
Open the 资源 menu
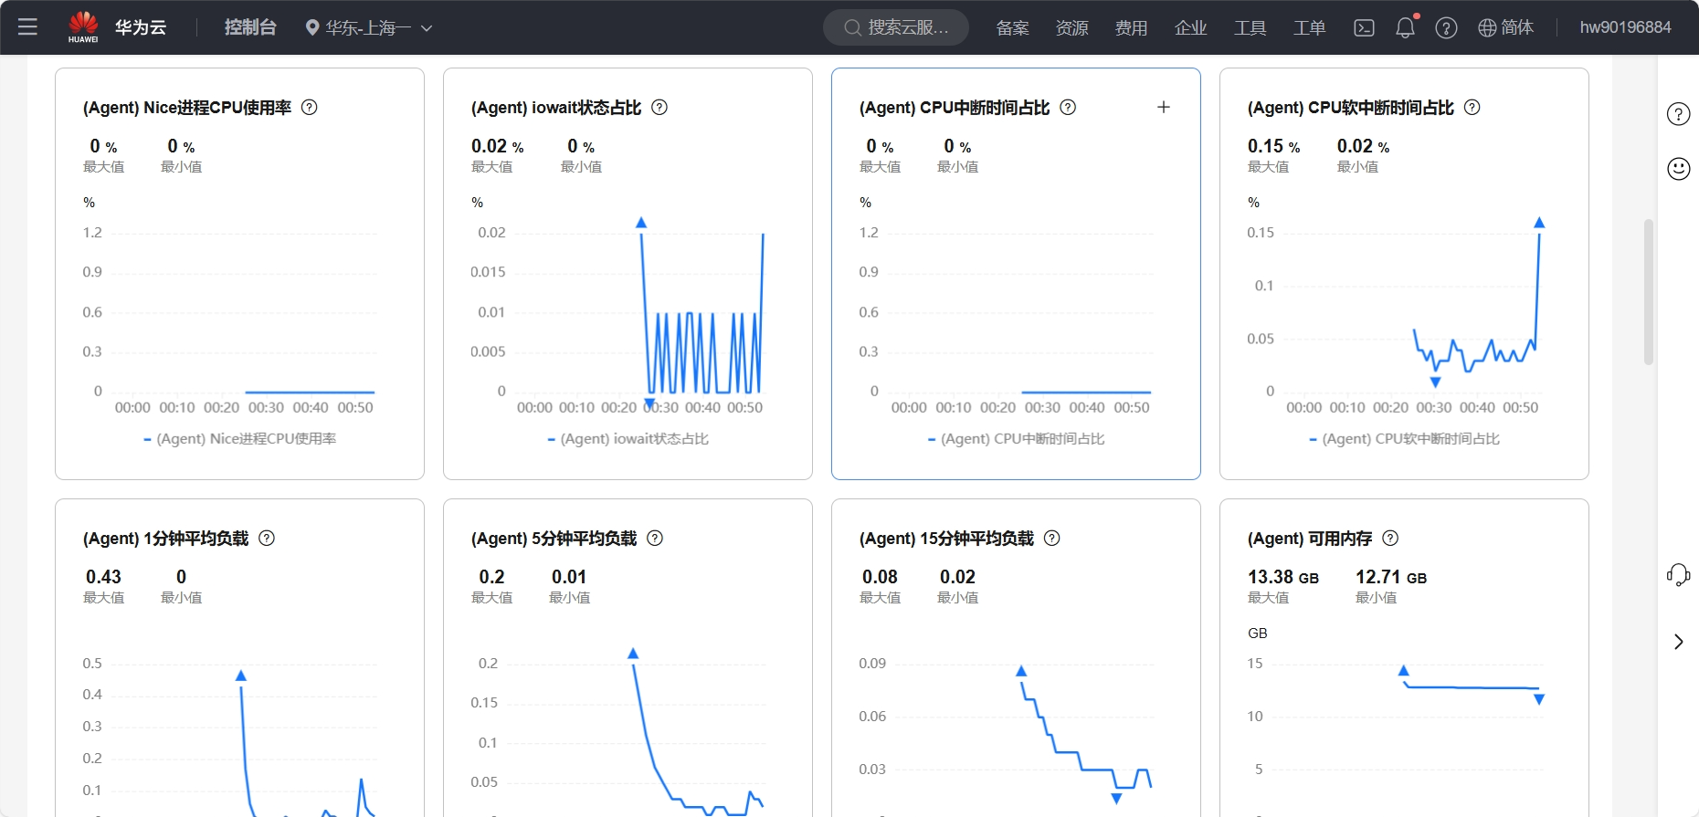[1071, 28]
